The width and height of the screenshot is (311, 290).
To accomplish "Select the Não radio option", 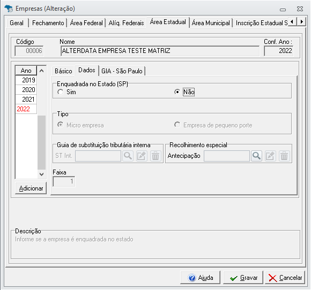I will (x=177, y=92).
